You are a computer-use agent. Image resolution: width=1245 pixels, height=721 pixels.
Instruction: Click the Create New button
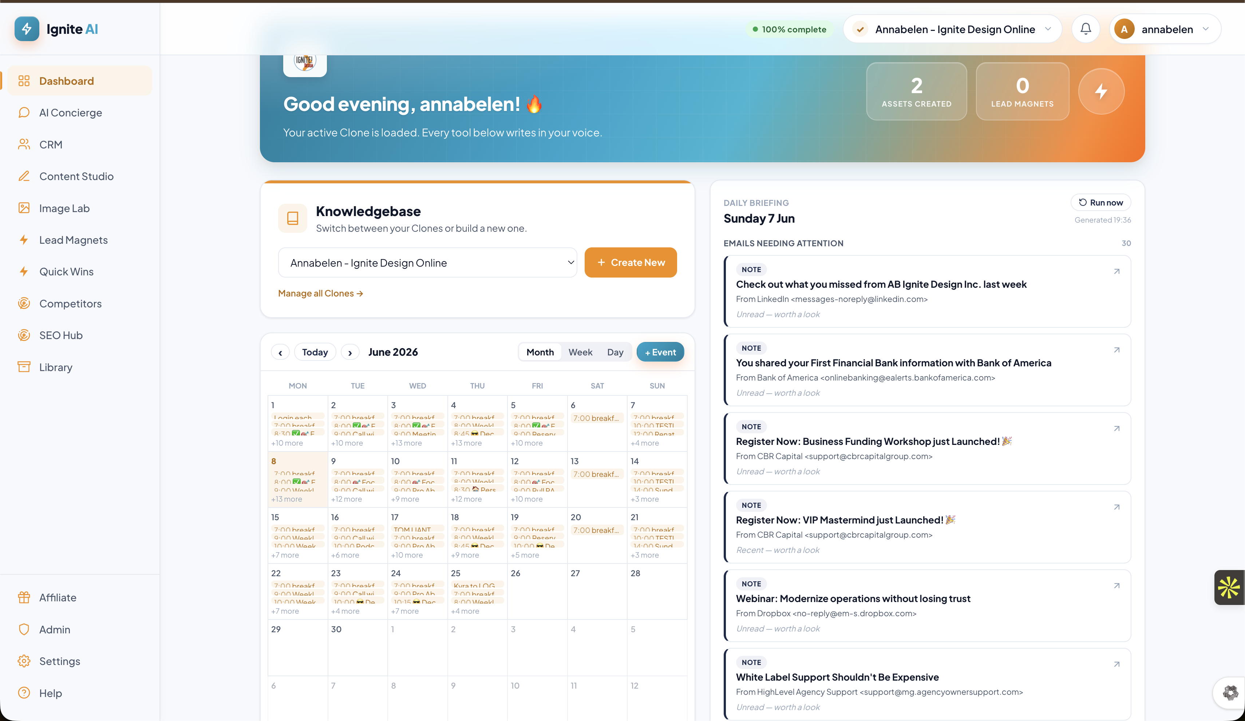point(631,263)
